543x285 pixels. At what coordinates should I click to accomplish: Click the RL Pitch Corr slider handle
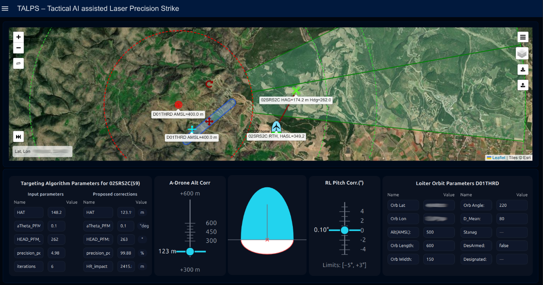coord(345,230)
